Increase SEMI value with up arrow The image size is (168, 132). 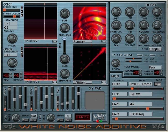[x=11, y=74]
